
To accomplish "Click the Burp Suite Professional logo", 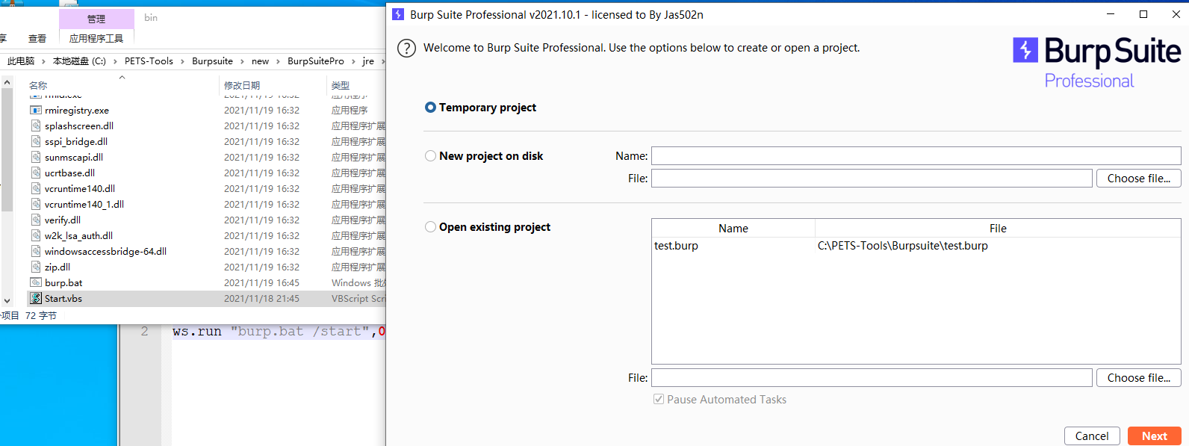I will pos(1096,63).
